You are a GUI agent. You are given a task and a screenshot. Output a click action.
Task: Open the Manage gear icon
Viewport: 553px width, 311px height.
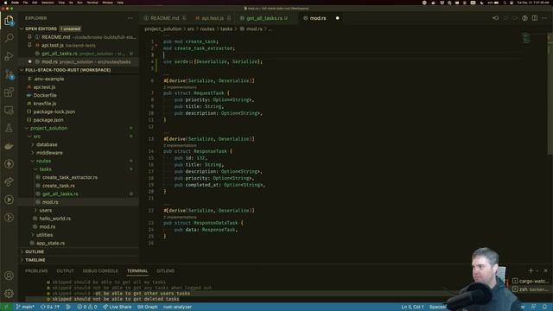pos(9,293)
